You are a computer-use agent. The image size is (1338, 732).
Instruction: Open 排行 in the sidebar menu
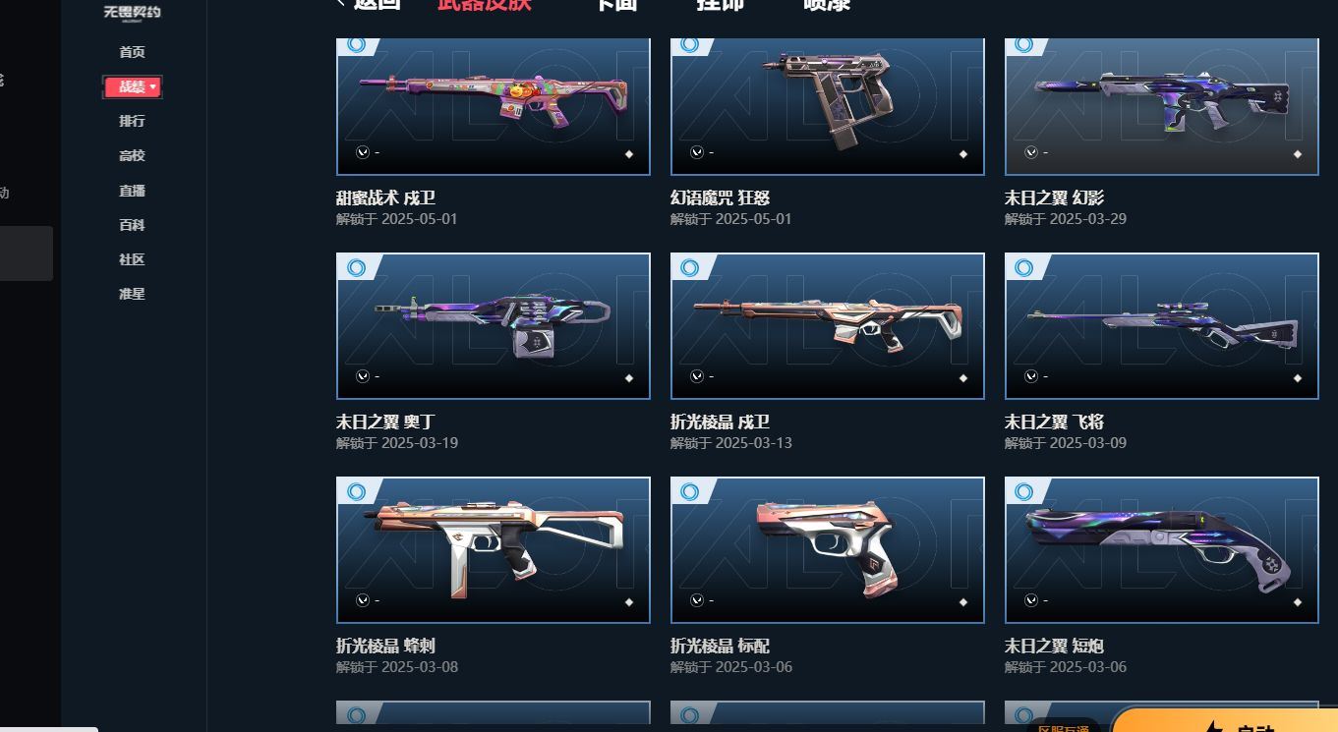tap(132, 121)
